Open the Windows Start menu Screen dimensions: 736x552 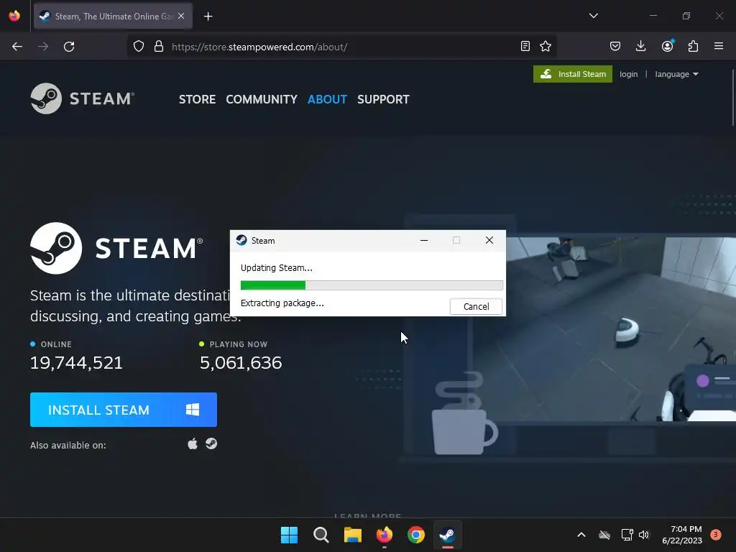point(289,535)
